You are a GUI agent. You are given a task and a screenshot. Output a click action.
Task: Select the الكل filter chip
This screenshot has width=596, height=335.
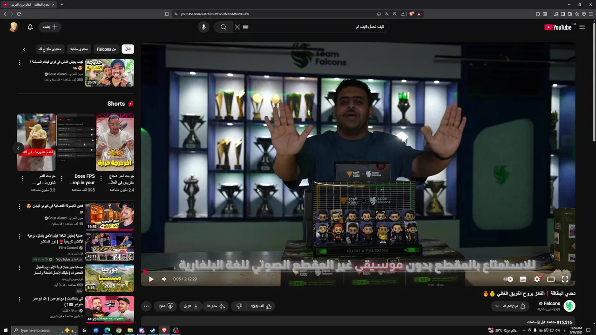tap(128, 49)
